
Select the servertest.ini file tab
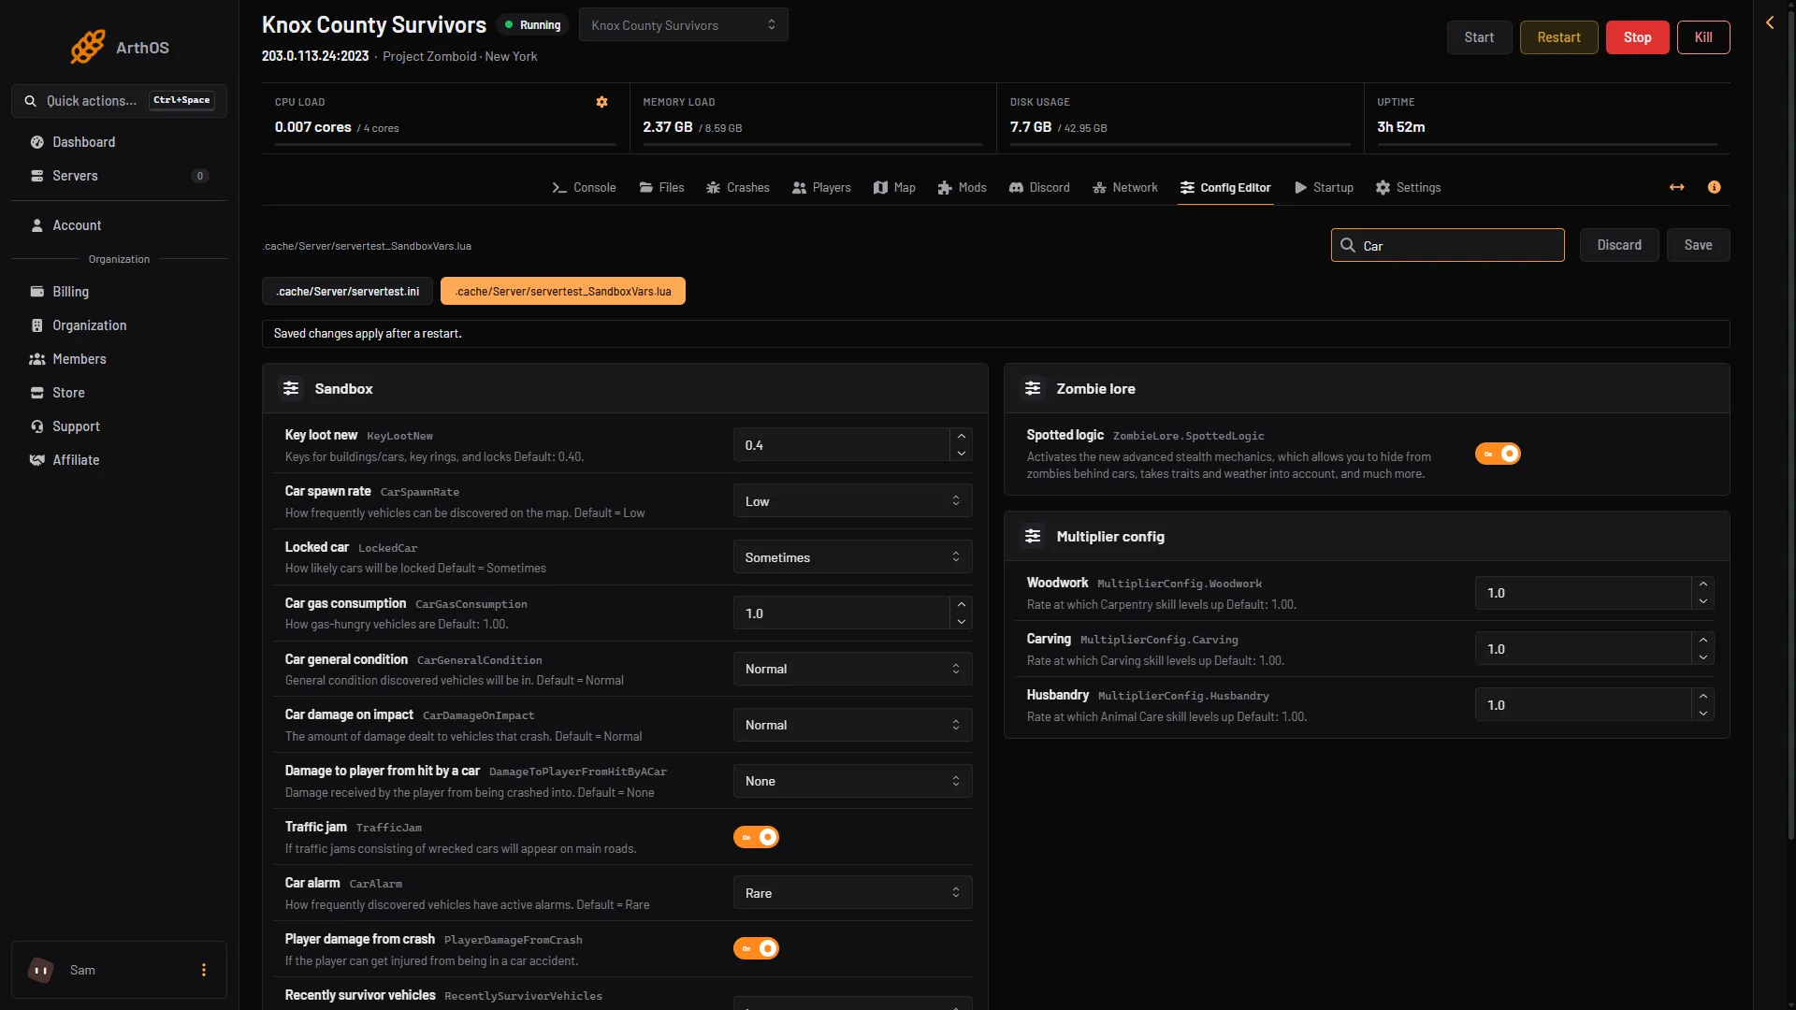[347, 292]
